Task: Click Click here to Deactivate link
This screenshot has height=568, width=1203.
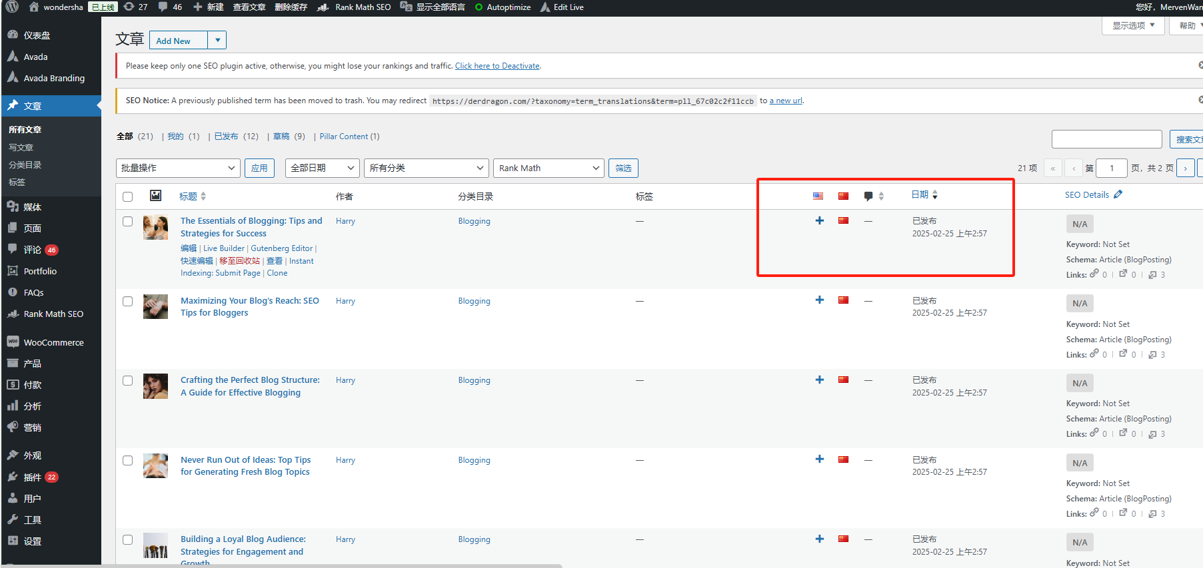Action: pyautogui.click(x=497, y=66)
